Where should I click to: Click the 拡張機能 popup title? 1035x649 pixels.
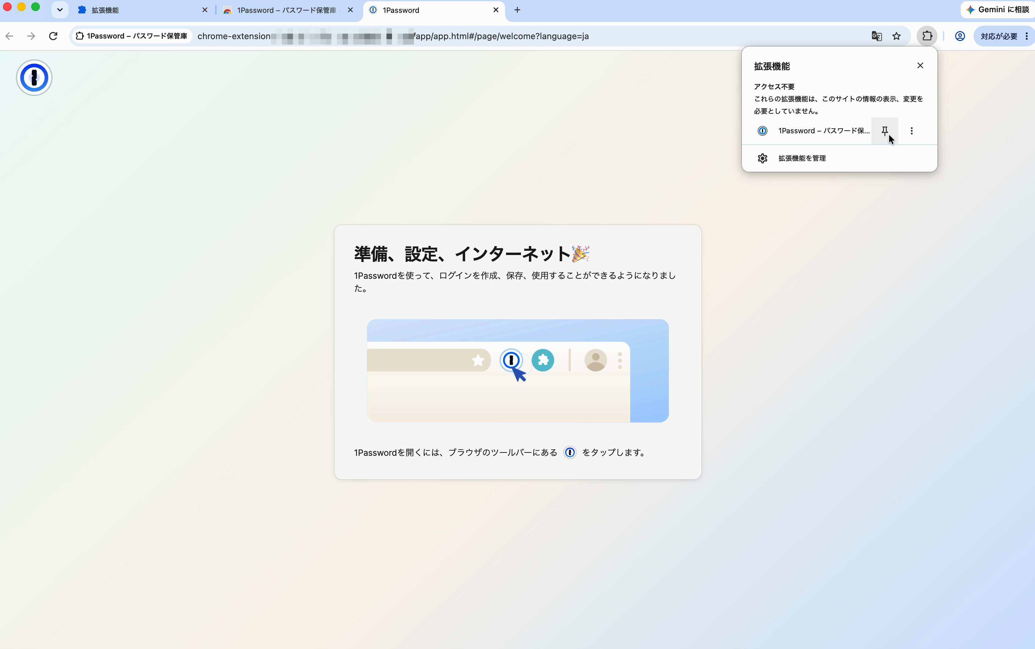coord(772,67)
